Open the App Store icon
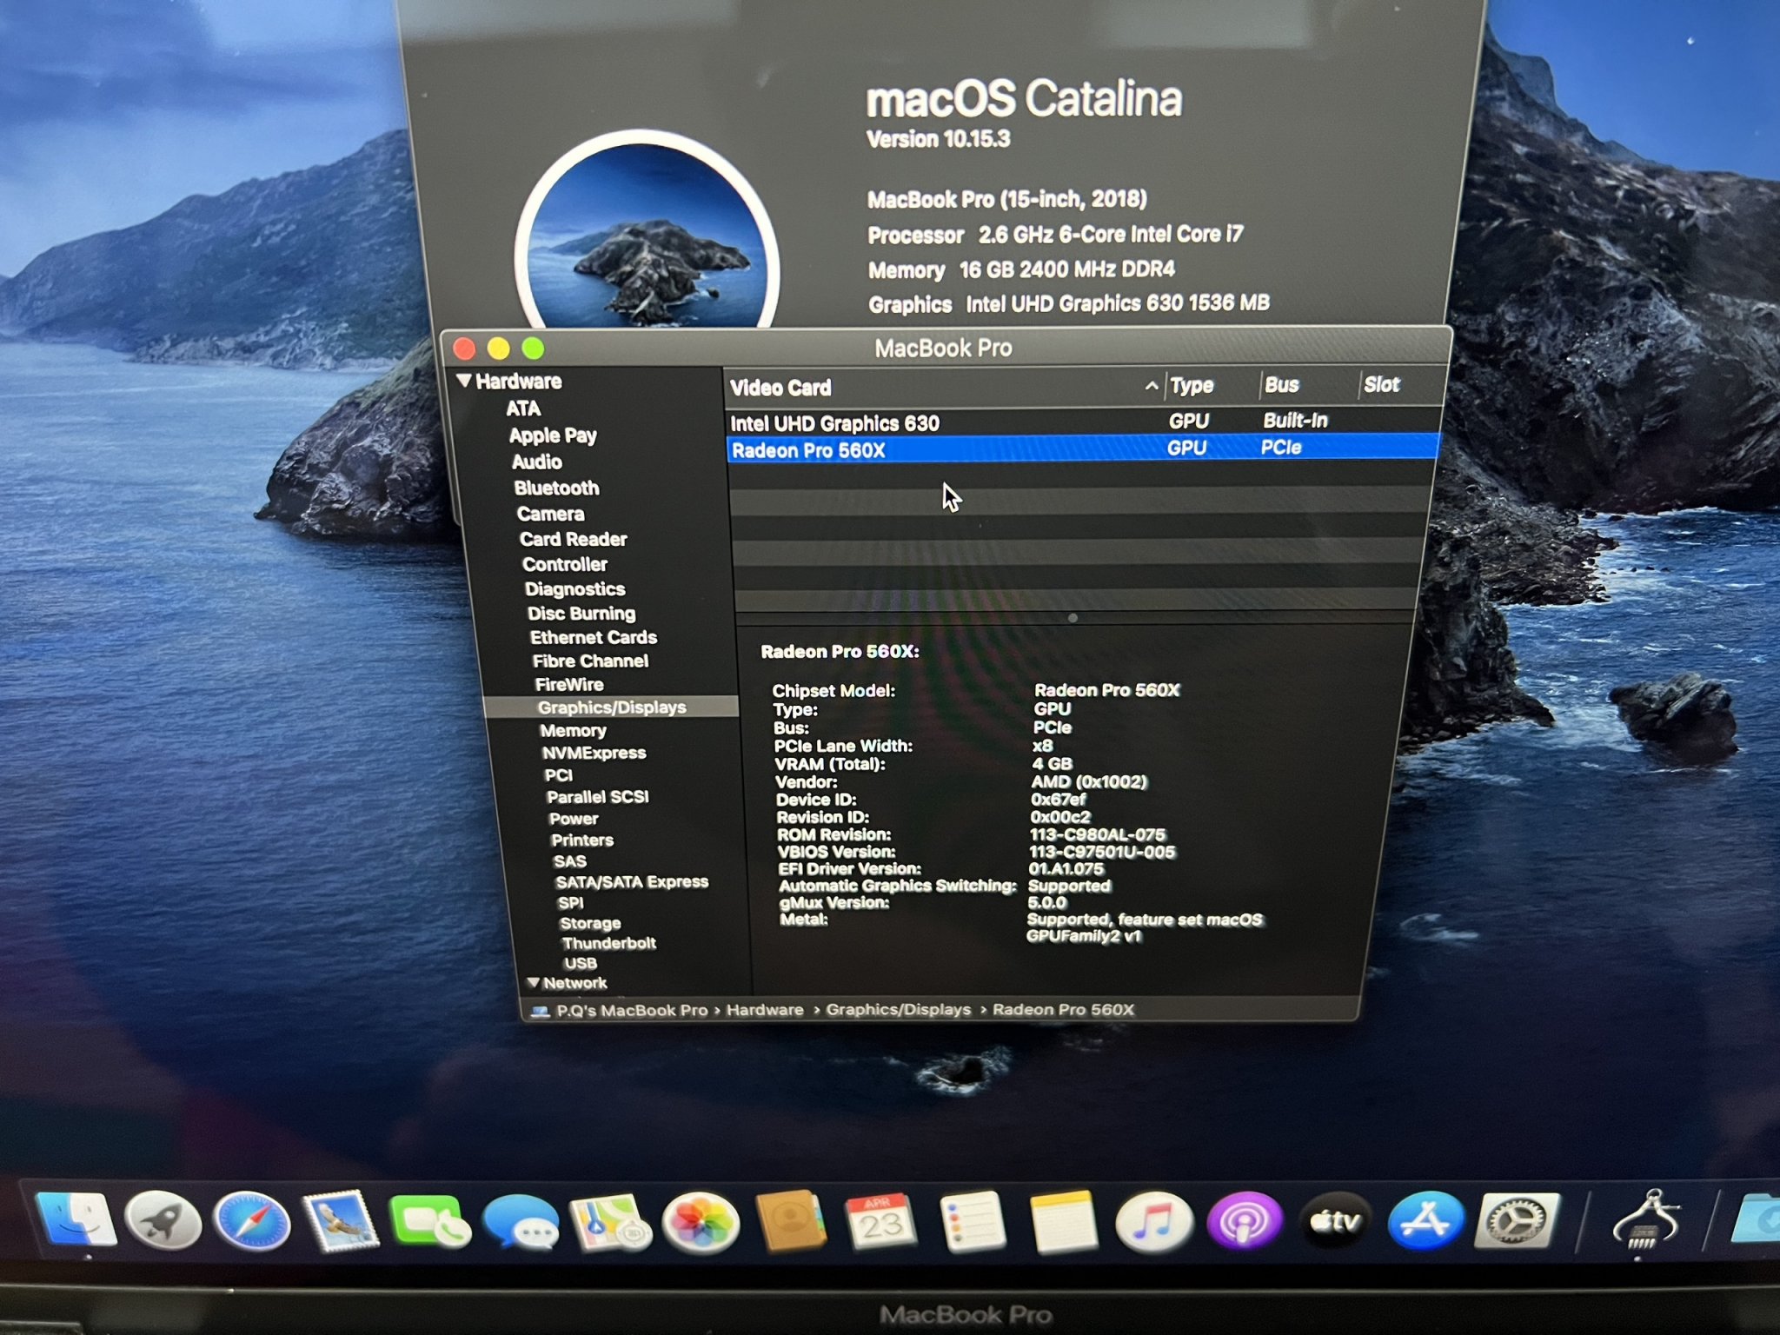Screen dimensions: 1780x1335 [1424, 1222]
